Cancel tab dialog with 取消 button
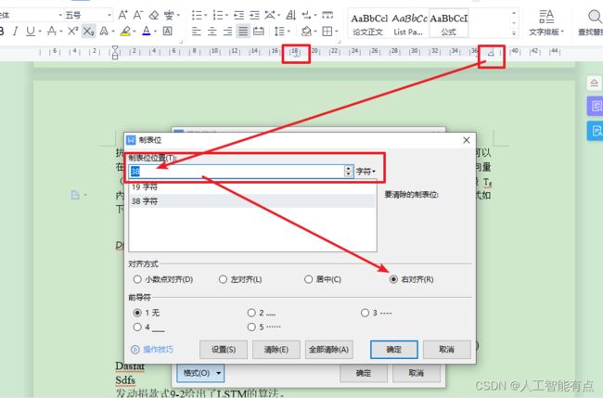Screen dimensions: 603x398 447,350
